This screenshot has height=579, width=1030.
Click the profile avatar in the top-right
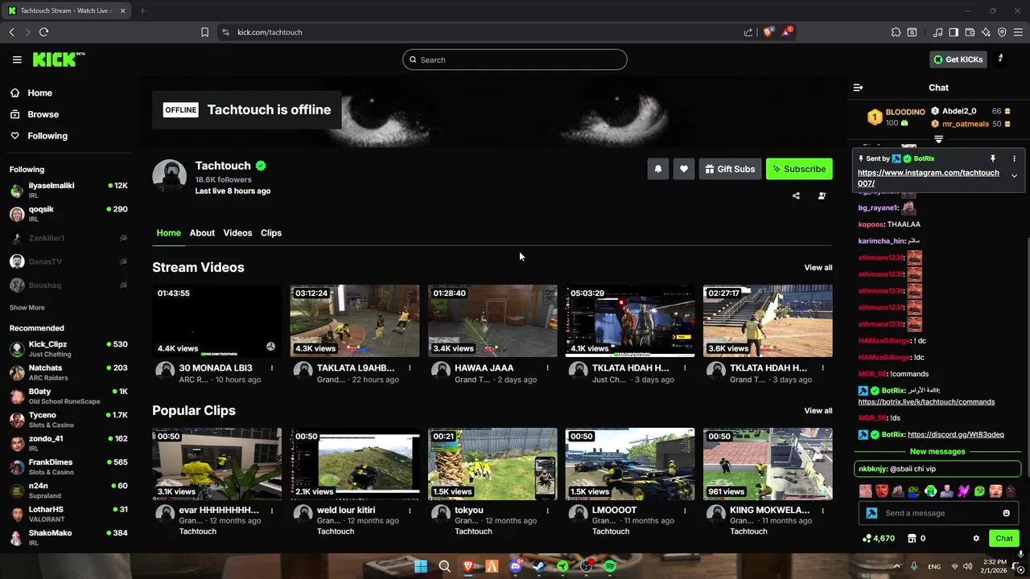click(x=1000, y=59)
